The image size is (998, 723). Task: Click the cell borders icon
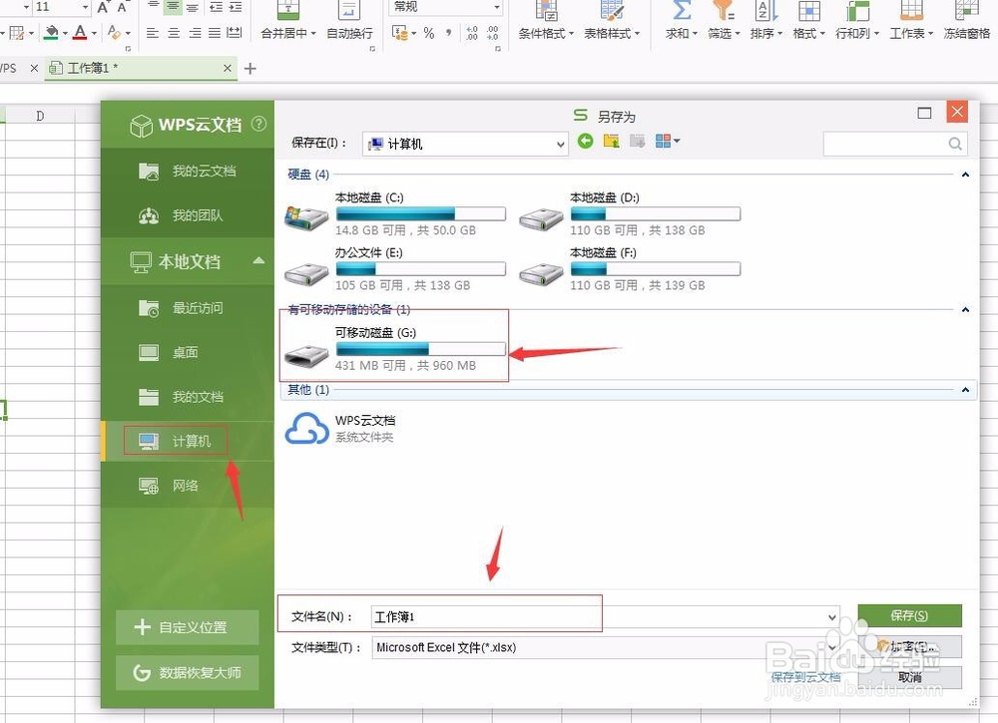tap(17, 33)
